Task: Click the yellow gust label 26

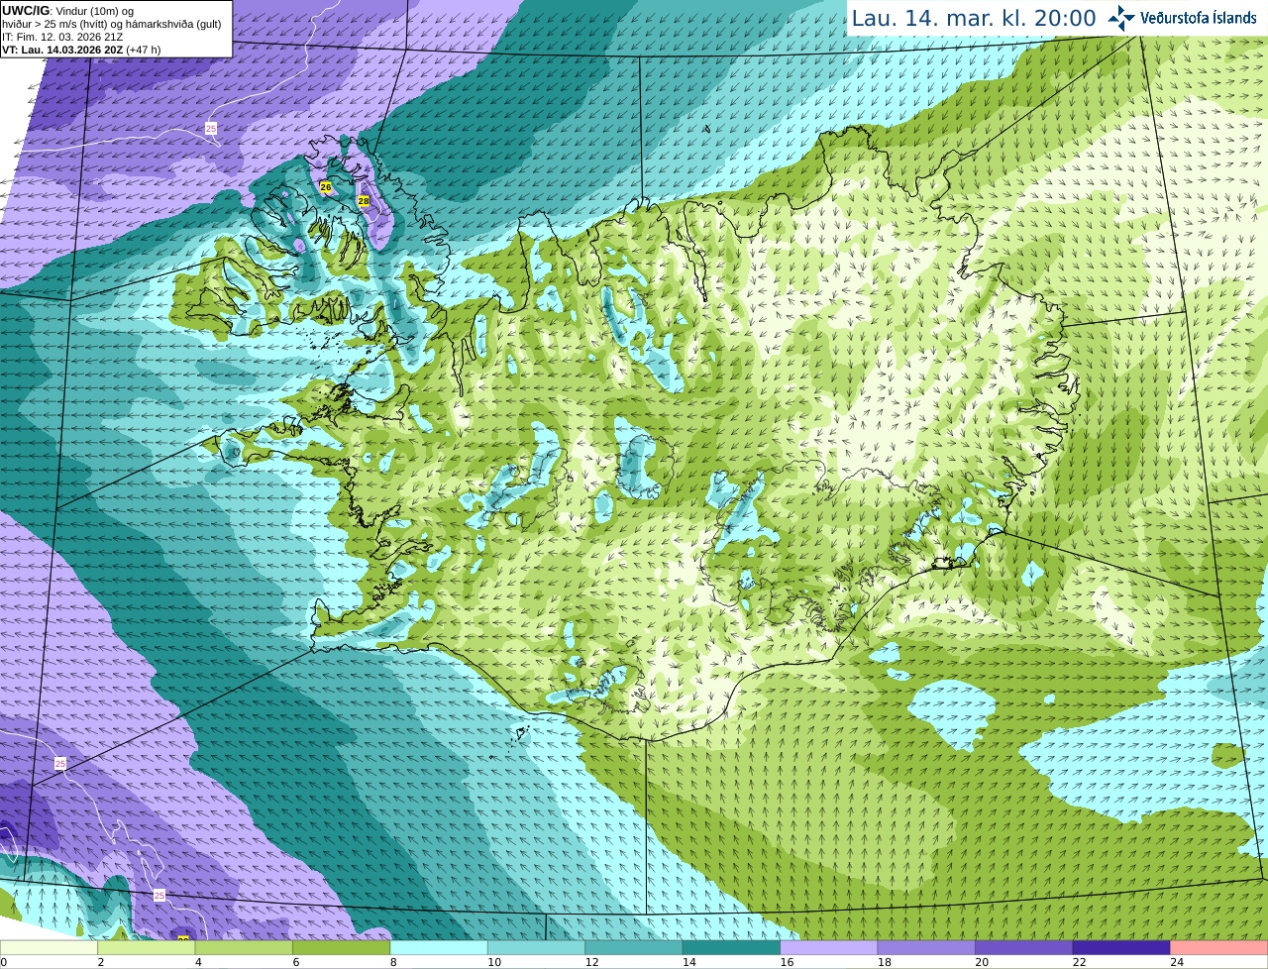Action: 325,186
